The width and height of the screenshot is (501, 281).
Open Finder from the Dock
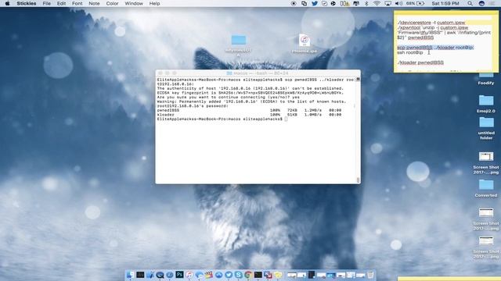click(130, 275)
